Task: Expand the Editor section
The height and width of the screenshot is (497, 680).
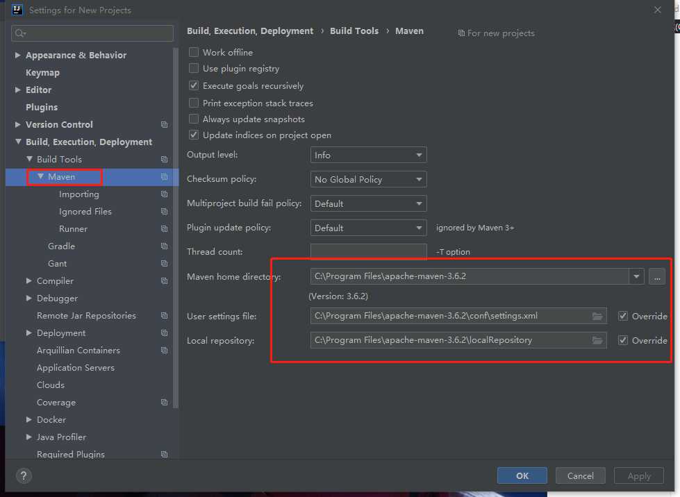Action: (x=18, y=90)
